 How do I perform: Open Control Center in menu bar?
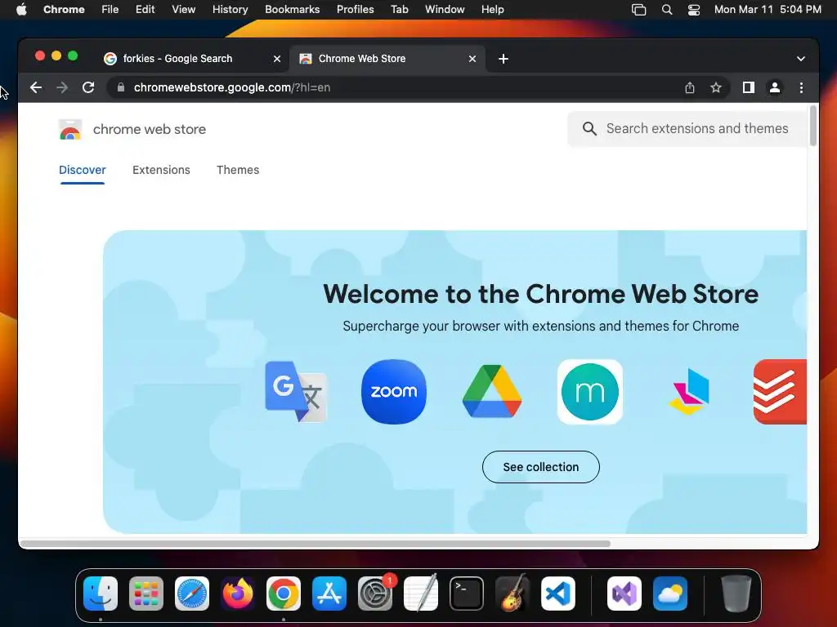(693, 10)
